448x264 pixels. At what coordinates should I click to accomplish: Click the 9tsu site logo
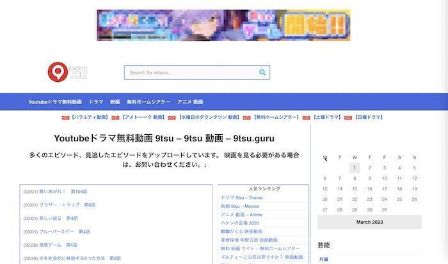coord(67,72)
